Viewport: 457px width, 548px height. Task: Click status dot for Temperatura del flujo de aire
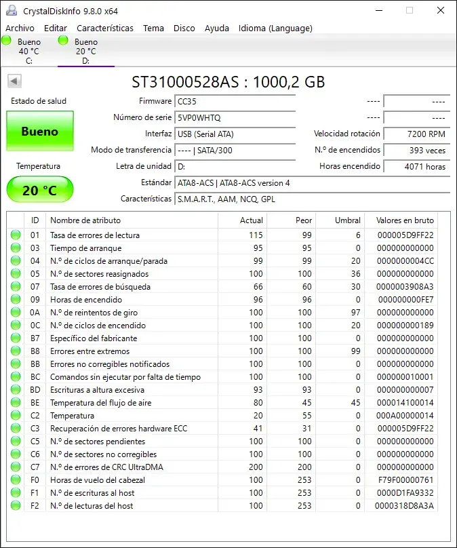(x=16, y=403)
